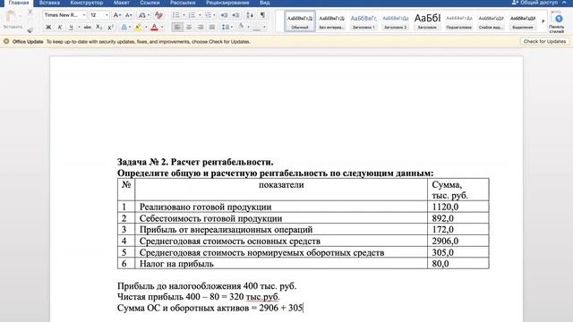Open the Вставка tab
Image resolution: width=573 pixels, height=322 pixels.
click(49, 3)
